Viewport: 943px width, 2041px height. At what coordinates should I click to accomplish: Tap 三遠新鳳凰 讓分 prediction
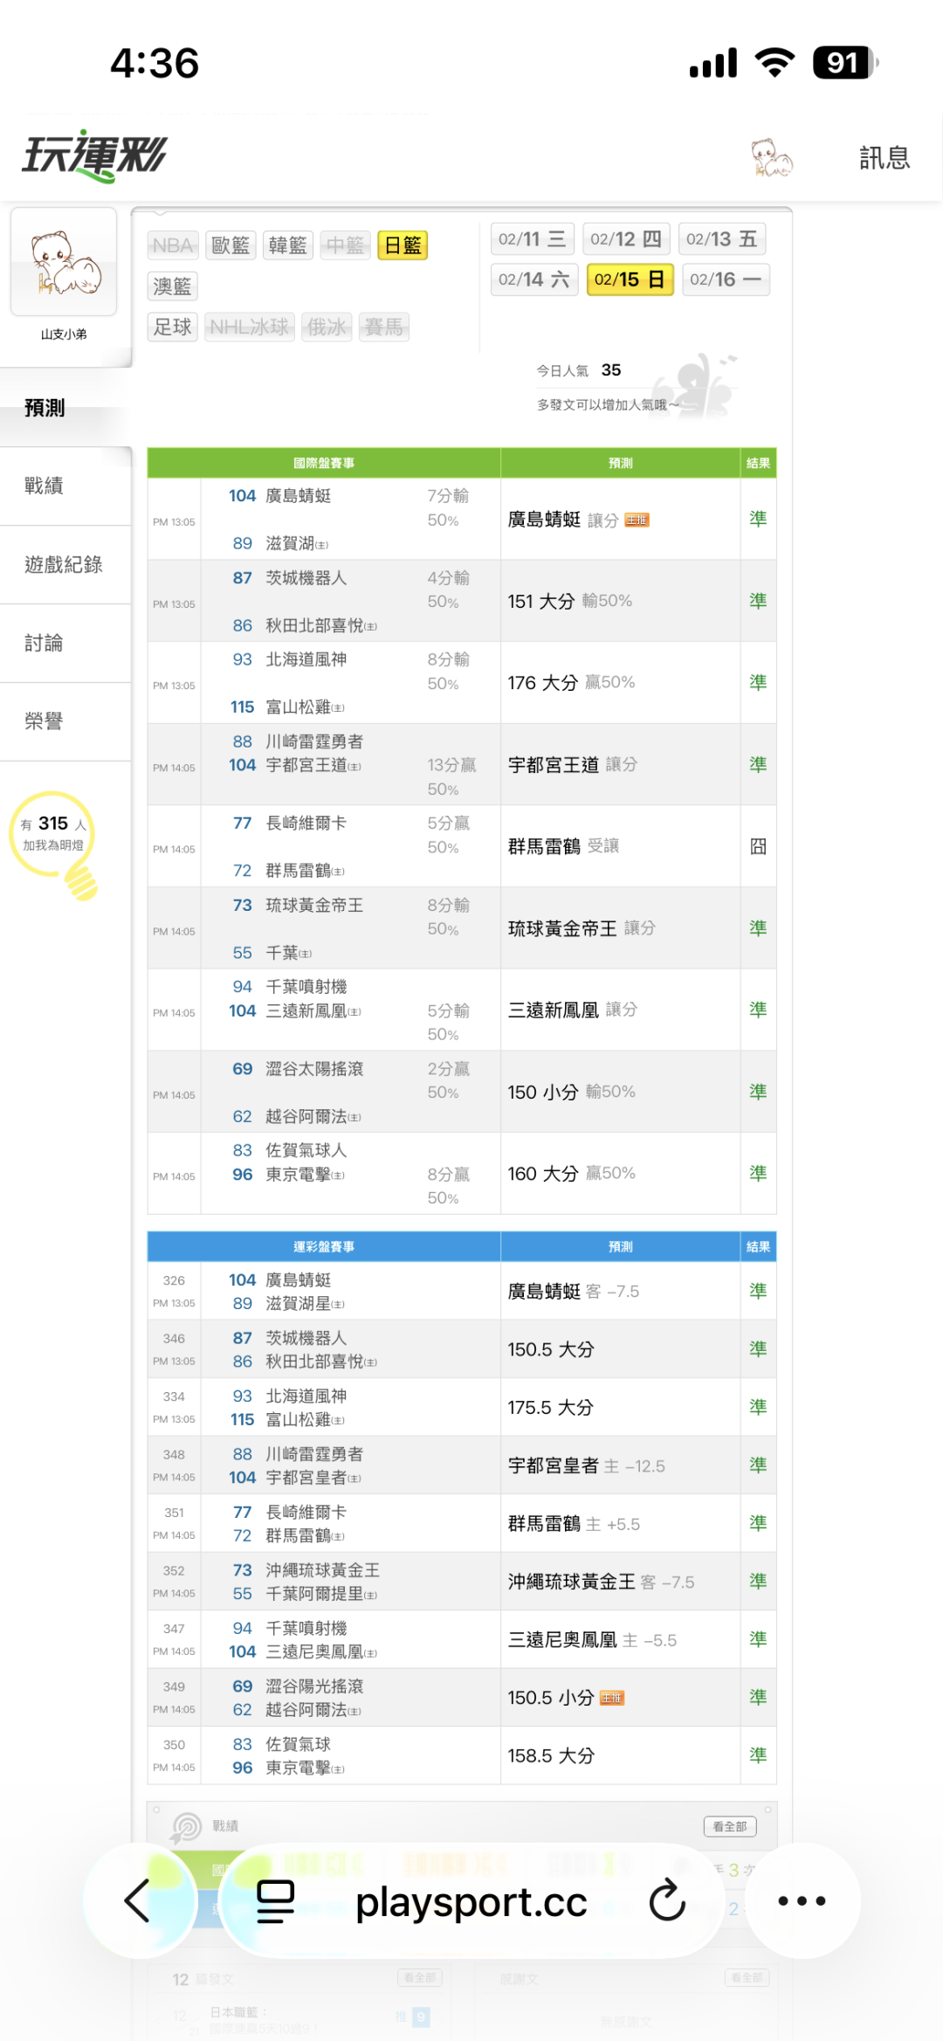click(x=573, y=1010)
